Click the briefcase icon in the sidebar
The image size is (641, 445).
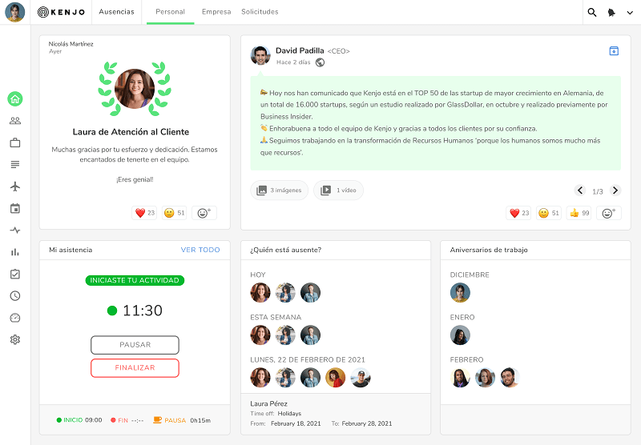[x=15, y=143]
